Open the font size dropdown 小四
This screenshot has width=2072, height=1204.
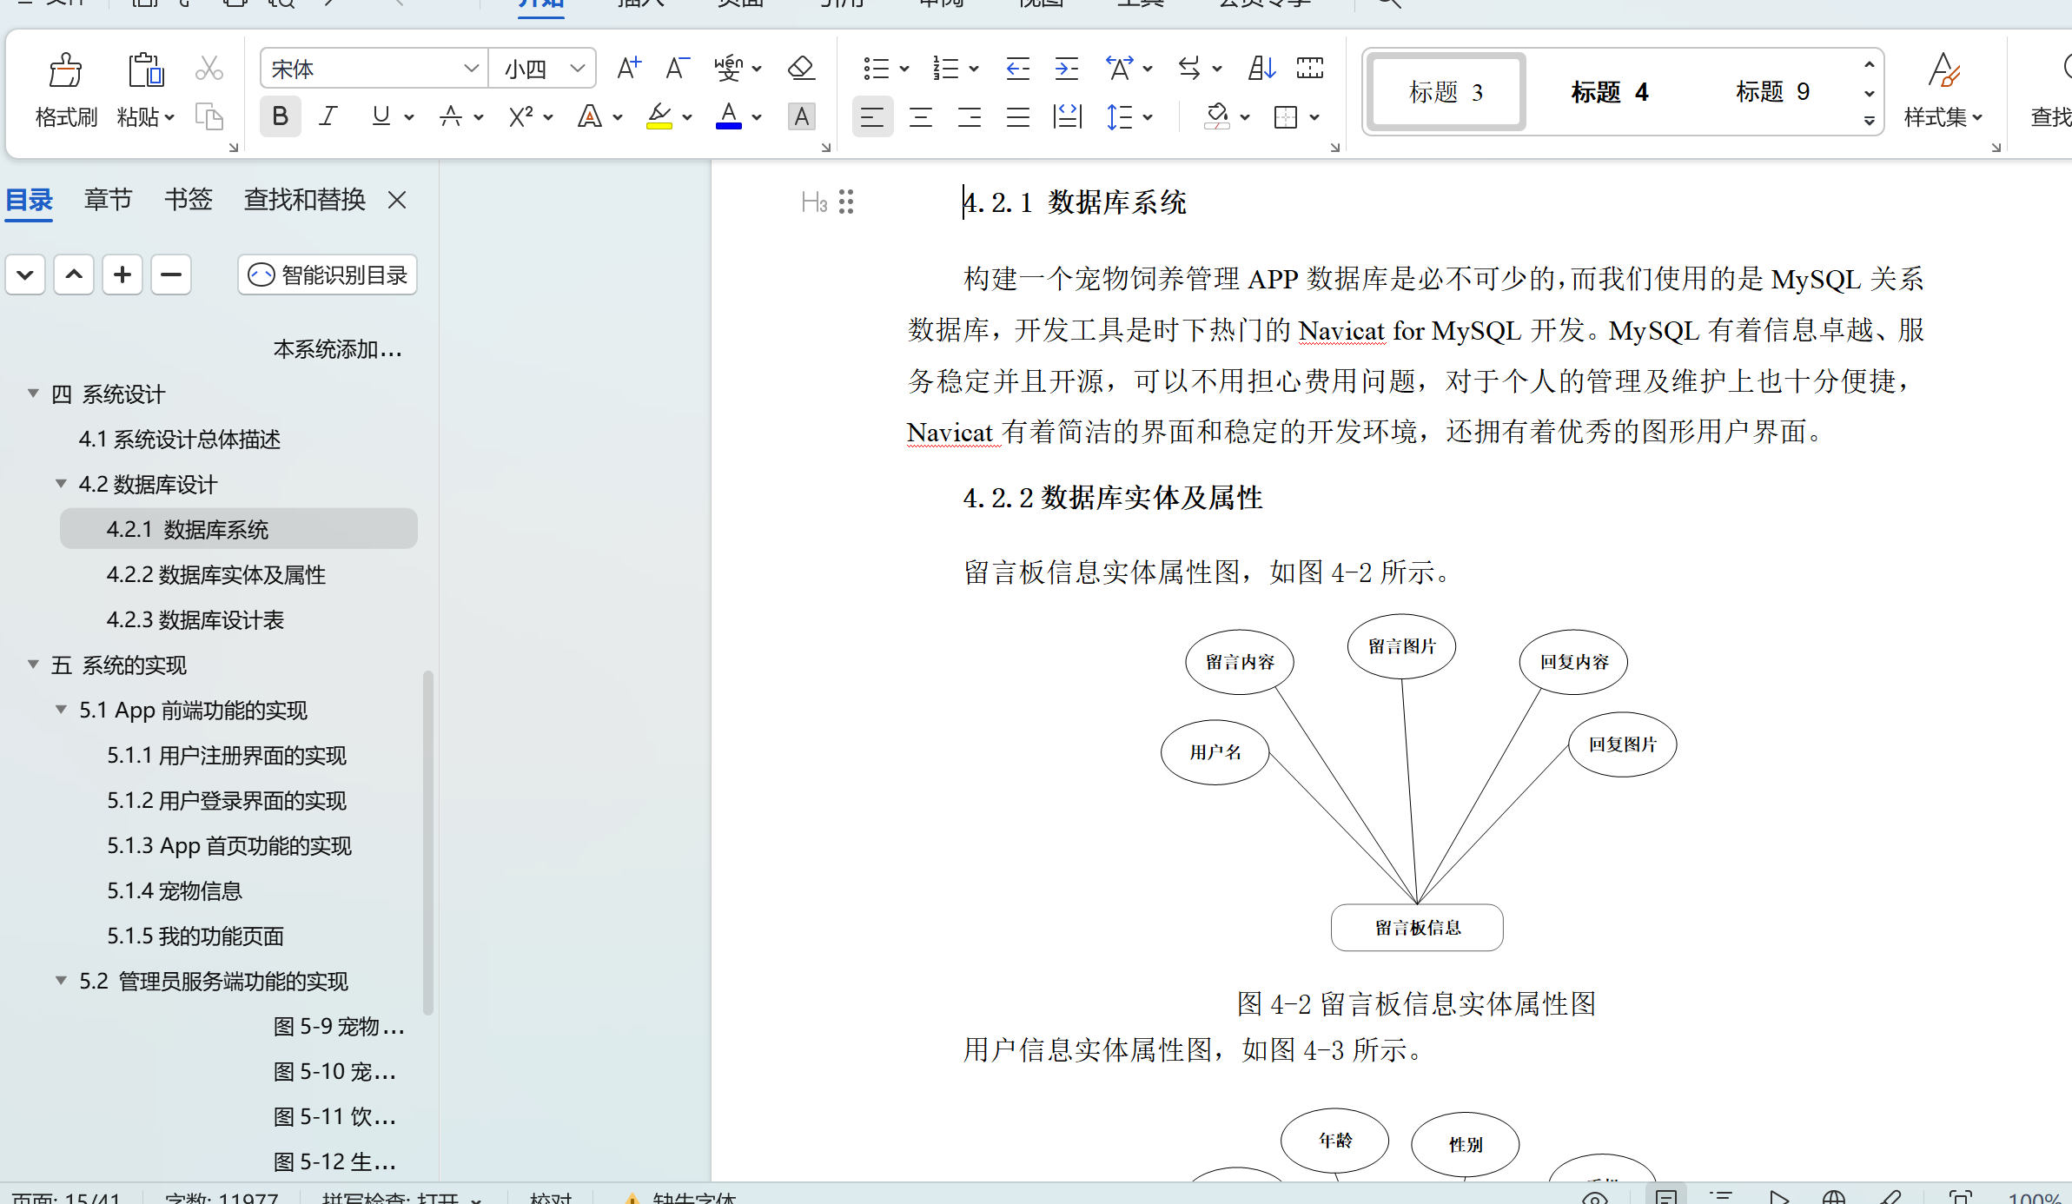click(578, 69)
